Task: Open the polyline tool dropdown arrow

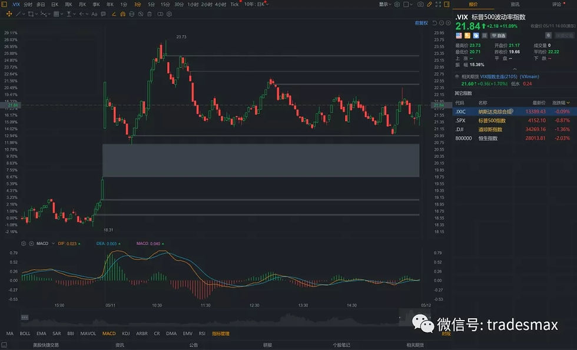Action: pos(49,14)
